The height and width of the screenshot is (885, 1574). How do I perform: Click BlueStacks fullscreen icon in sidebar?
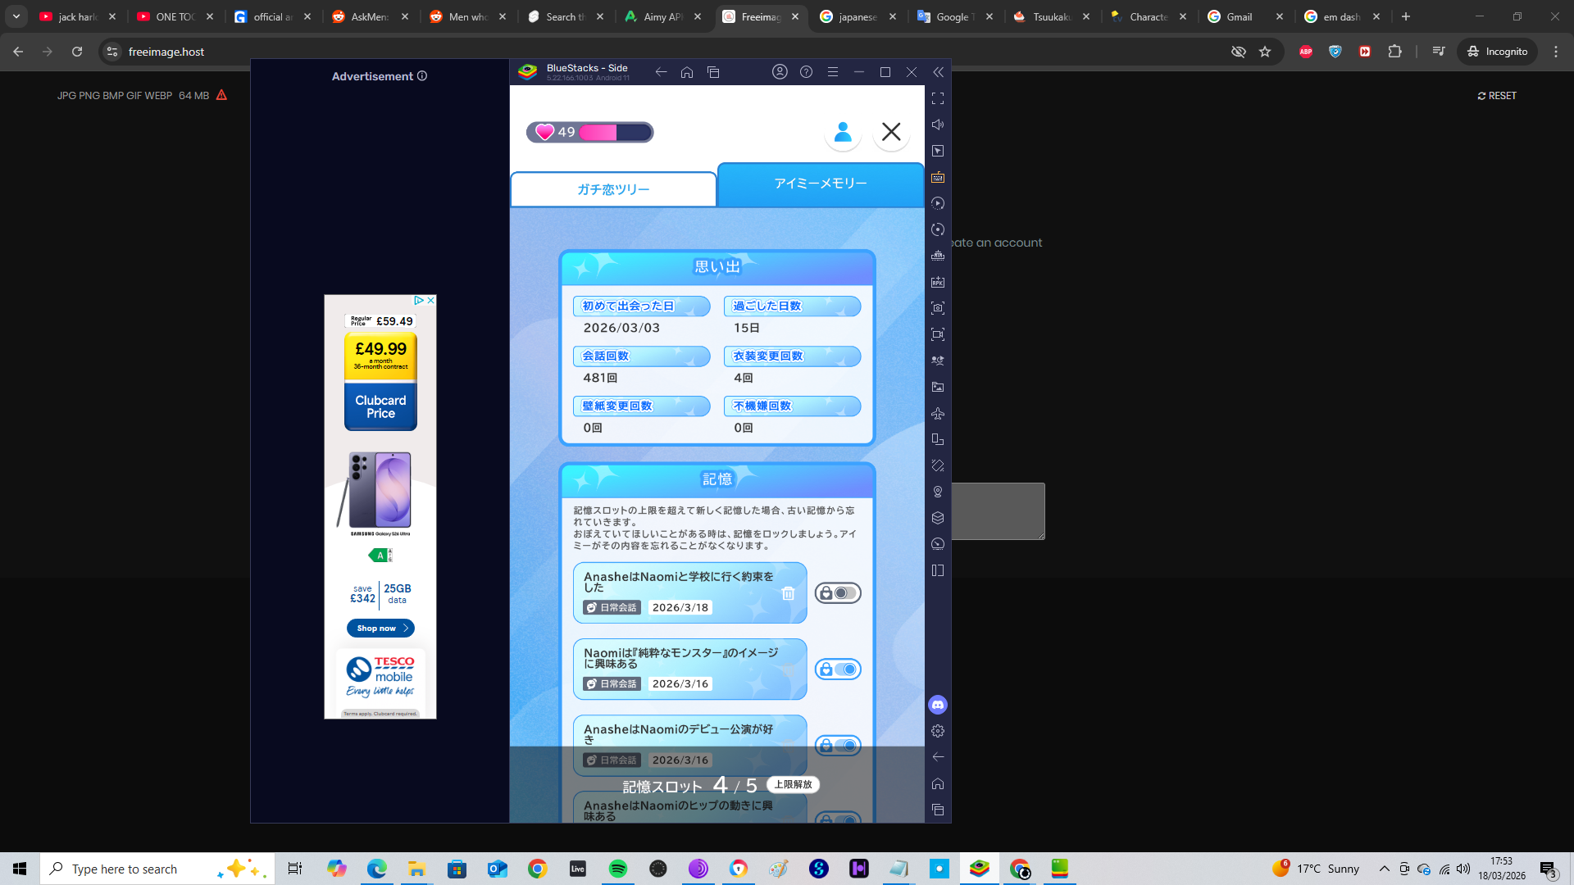[x=938, y=98]
